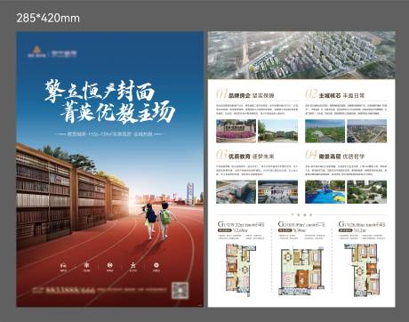Viewport: 409px width, 322px height.
Task: Click the second white selling-point icon from the left
Action: click(86, 267)
